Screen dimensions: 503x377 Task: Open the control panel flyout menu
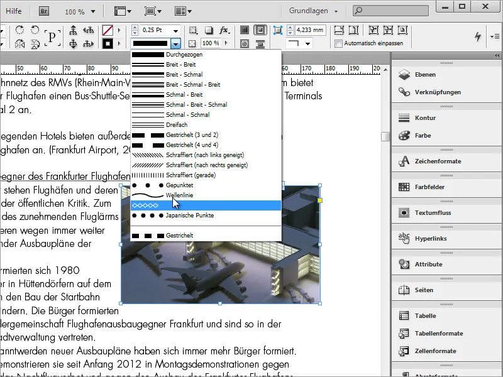(x=495, y=36)
